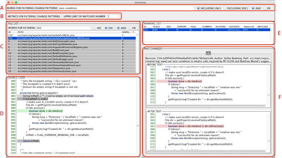Sort warning list by LASTDATE column
The width and height of the screenshot is (282, 158).
coord(235,27)
